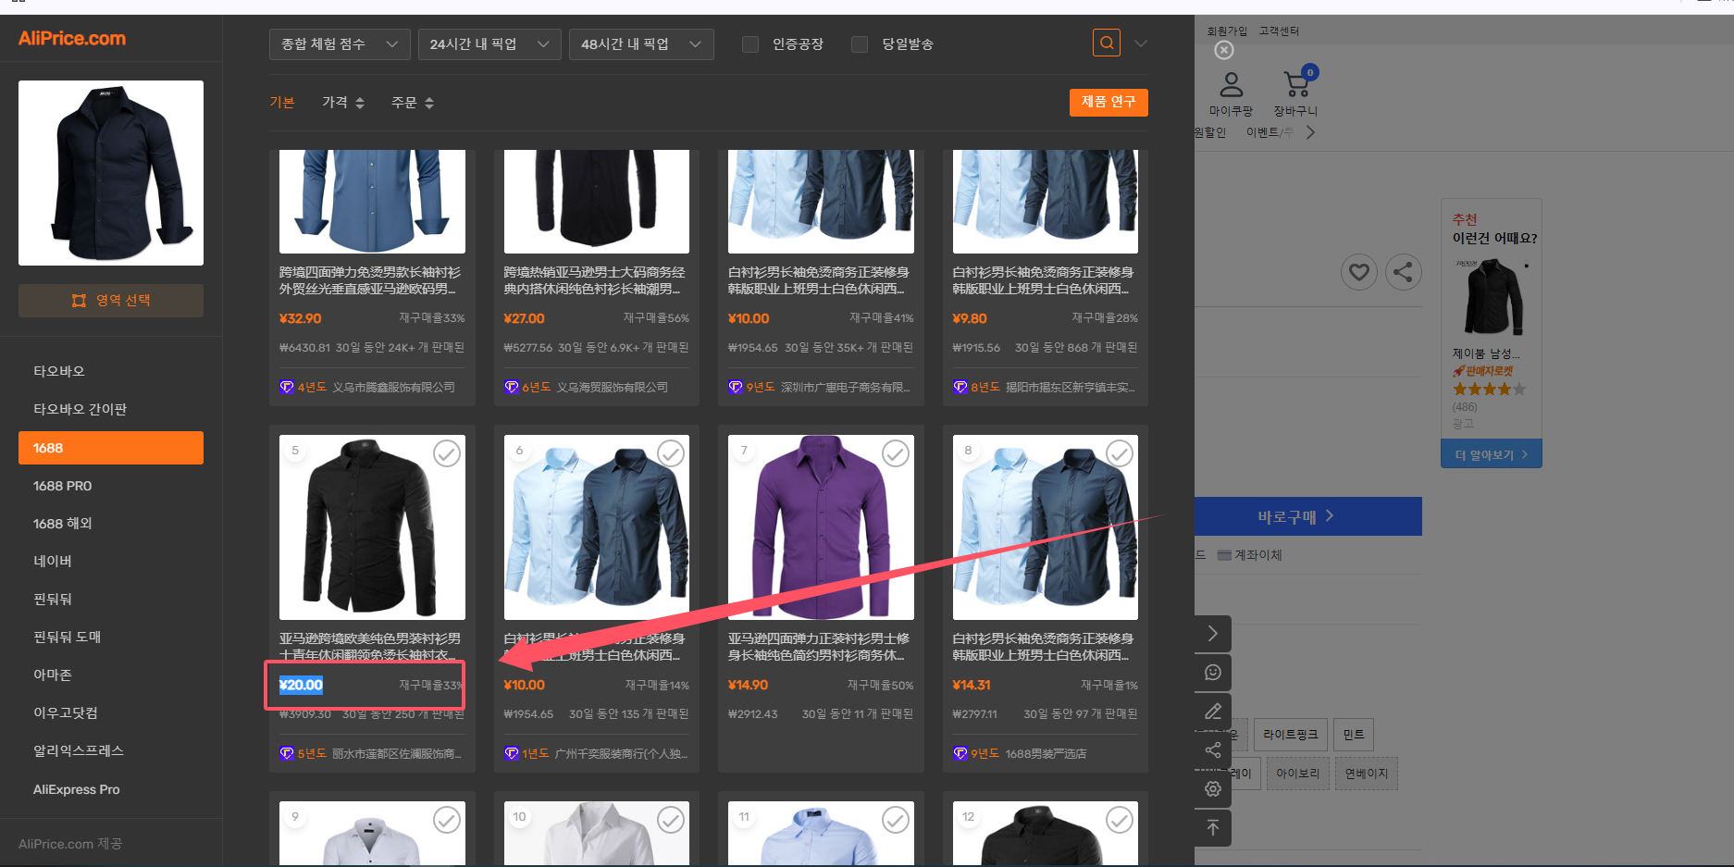The image size is (1734, 867).
Task: Open the 종합 체험 점수 dropdown
Action: coord(340,44)
